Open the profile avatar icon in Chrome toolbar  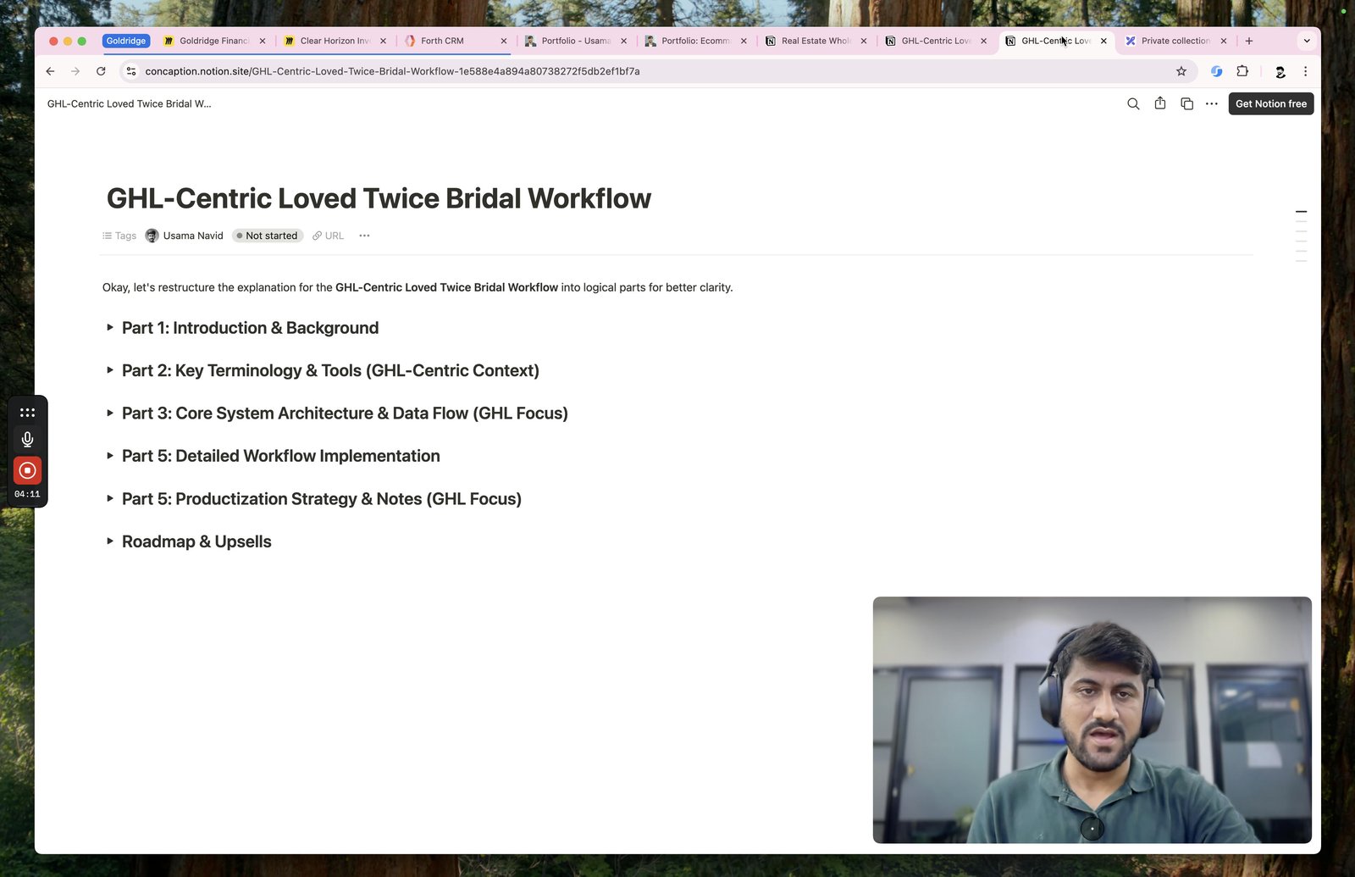point(1280,71)
